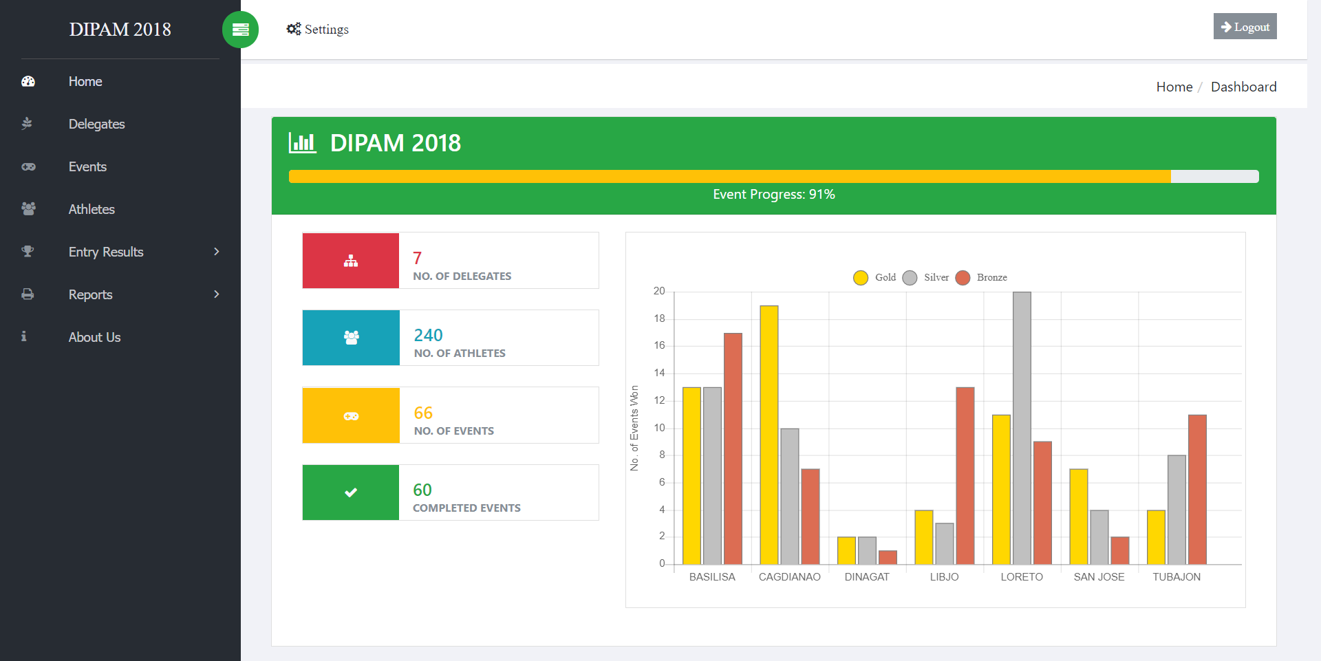Viewport: 1321px width, 661px height.
Task: Click the Entry Results trophy icon
Action: 28,252
